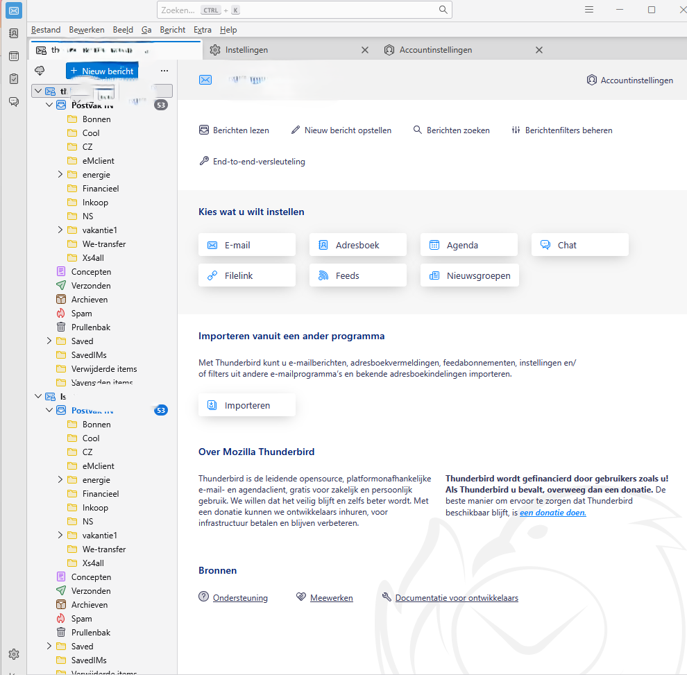Open the Chat space icon
This screenshot has width=687, height=675.
point(14,101)
